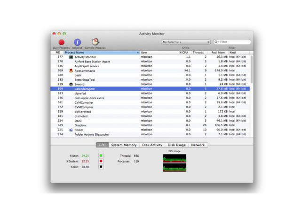The image size is (301, 216).
Task: Click the Finder process icon
Action: click(71, 130)
